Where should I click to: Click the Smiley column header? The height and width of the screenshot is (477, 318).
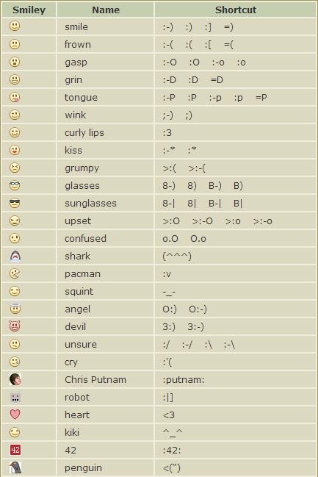tap(29, 10)
